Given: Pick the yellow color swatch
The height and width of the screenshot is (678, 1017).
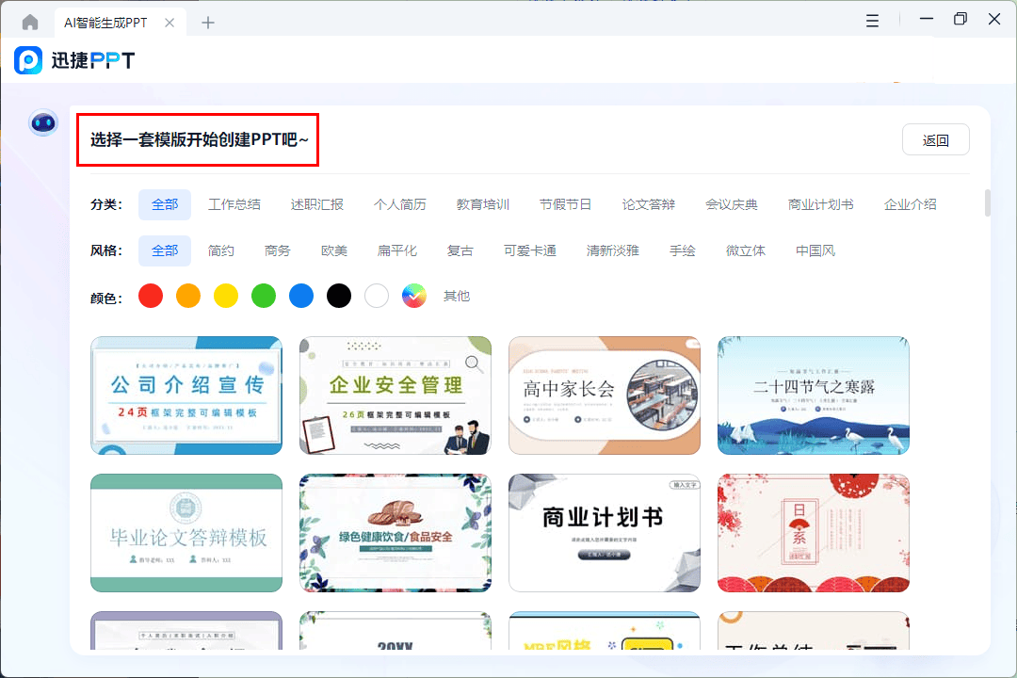Looking at the screenshot, I should (x=226, y=296).
